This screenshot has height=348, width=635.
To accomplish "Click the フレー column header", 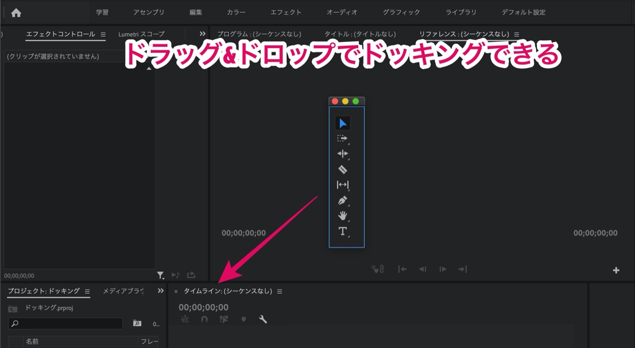I will pyautogui.click(x=149, y=342).
